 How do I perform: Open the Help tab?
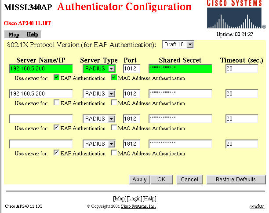coord(32,34)
